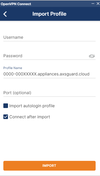Click the orange IMPORT button
Image resolution: width=100 pixels, height=176 pixels.
click(49, 166)
